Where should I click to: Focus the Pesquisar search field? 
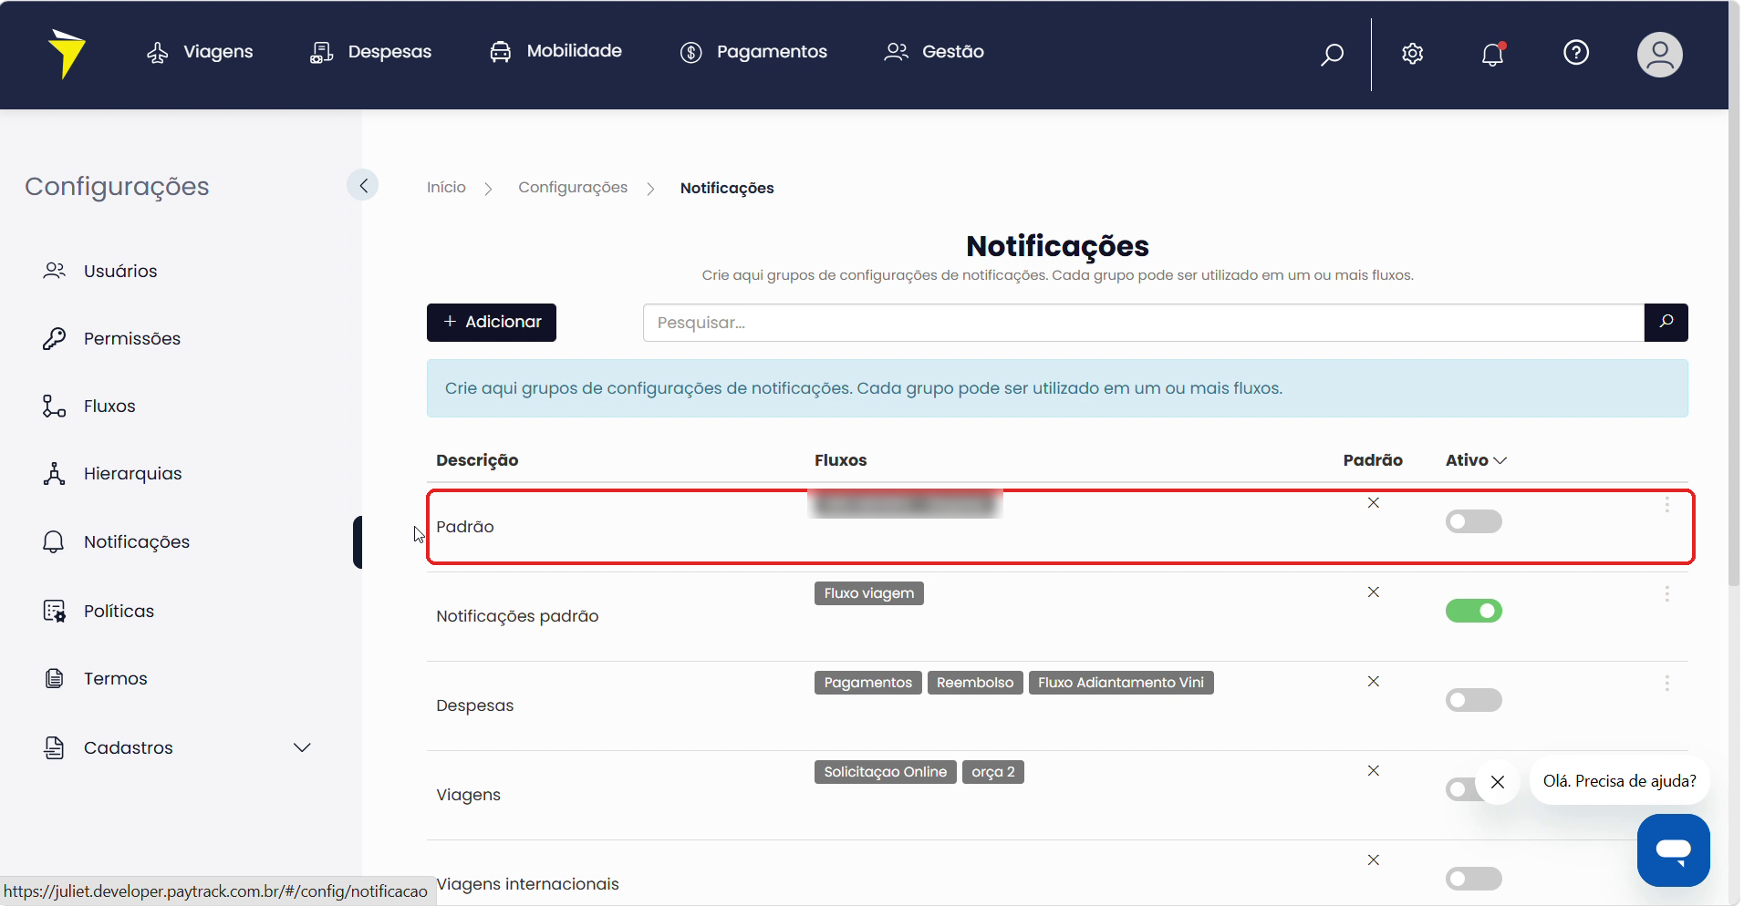click(1144, 323)
